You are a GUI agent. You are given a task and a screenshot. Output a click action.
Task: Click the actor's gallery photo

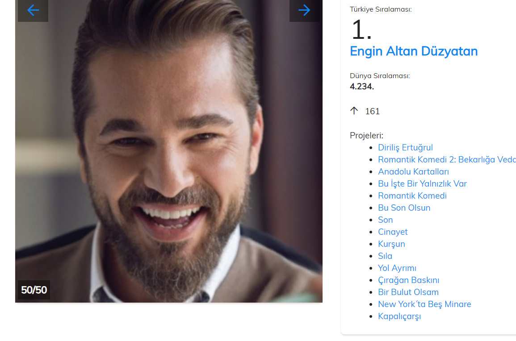point(169,151)
